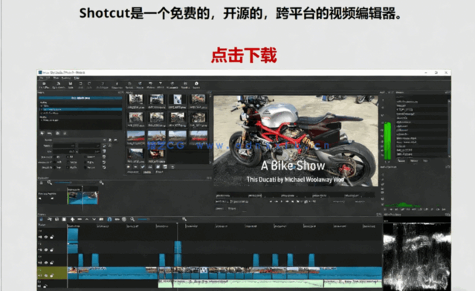
Task: Select the highlighted filter in the filters list
Action: tap(80, 109)
